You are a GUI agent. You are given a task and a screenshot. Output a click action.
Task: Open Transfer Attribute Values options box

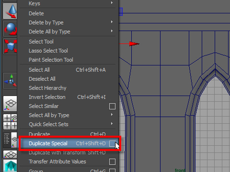click(112, 161)
